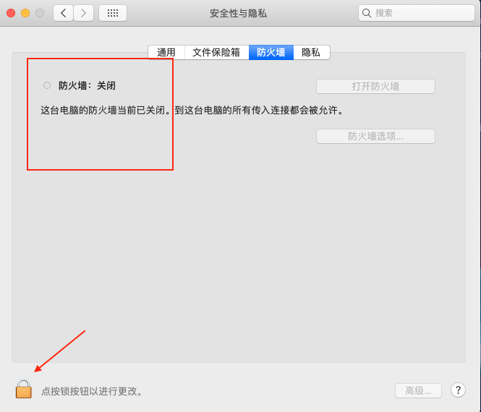Click the 高级... button
Screen dimensions: 481x412
(x=418, y=390)
